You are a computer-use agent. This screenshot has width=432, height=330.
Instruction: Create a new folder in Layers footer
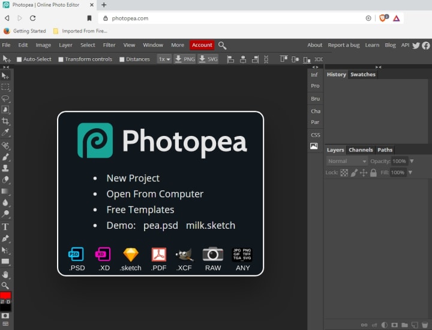pos(404,325)
